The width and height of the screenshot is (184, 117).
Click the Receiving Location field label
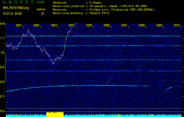coord(68,6)
